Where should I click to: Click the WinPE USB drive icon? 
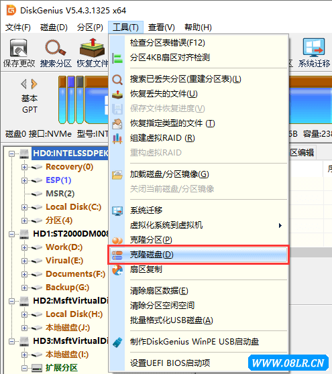click(117, 342)
